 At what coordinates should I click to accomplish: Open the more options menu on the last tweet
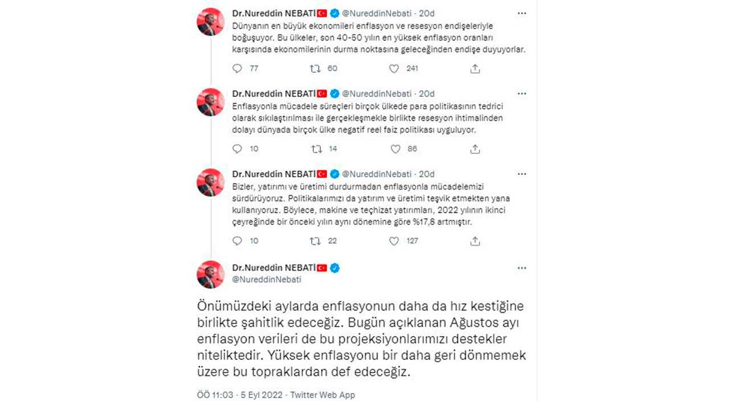click(521, 268)
